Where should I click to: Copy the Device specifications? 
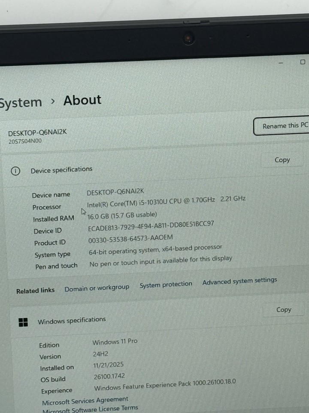282,160
